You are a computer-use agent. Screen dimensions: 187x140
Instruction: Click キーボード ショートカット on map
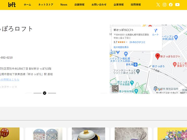(x=167, y=93)
